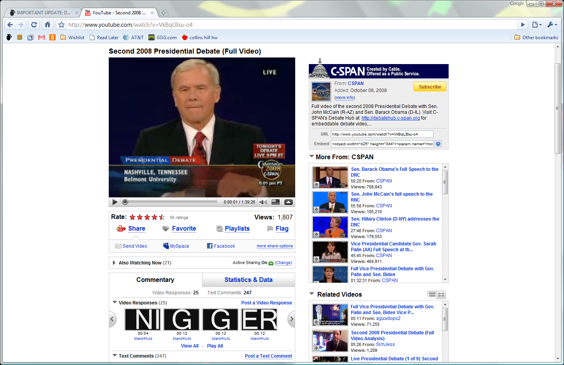Play the video with the player's play button
Image resolution: width=564 pixels, height=365 pixels.
115,202
